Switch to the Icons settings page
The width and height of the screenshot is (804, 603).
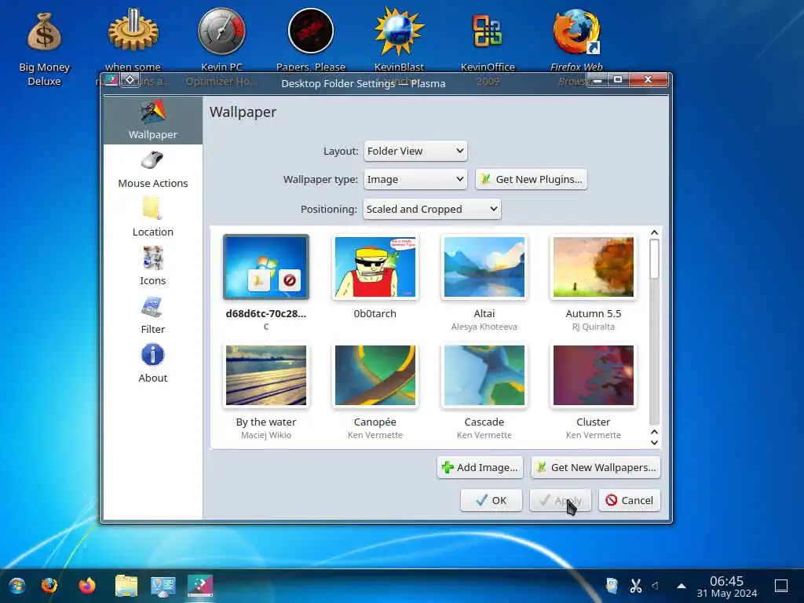153,267
